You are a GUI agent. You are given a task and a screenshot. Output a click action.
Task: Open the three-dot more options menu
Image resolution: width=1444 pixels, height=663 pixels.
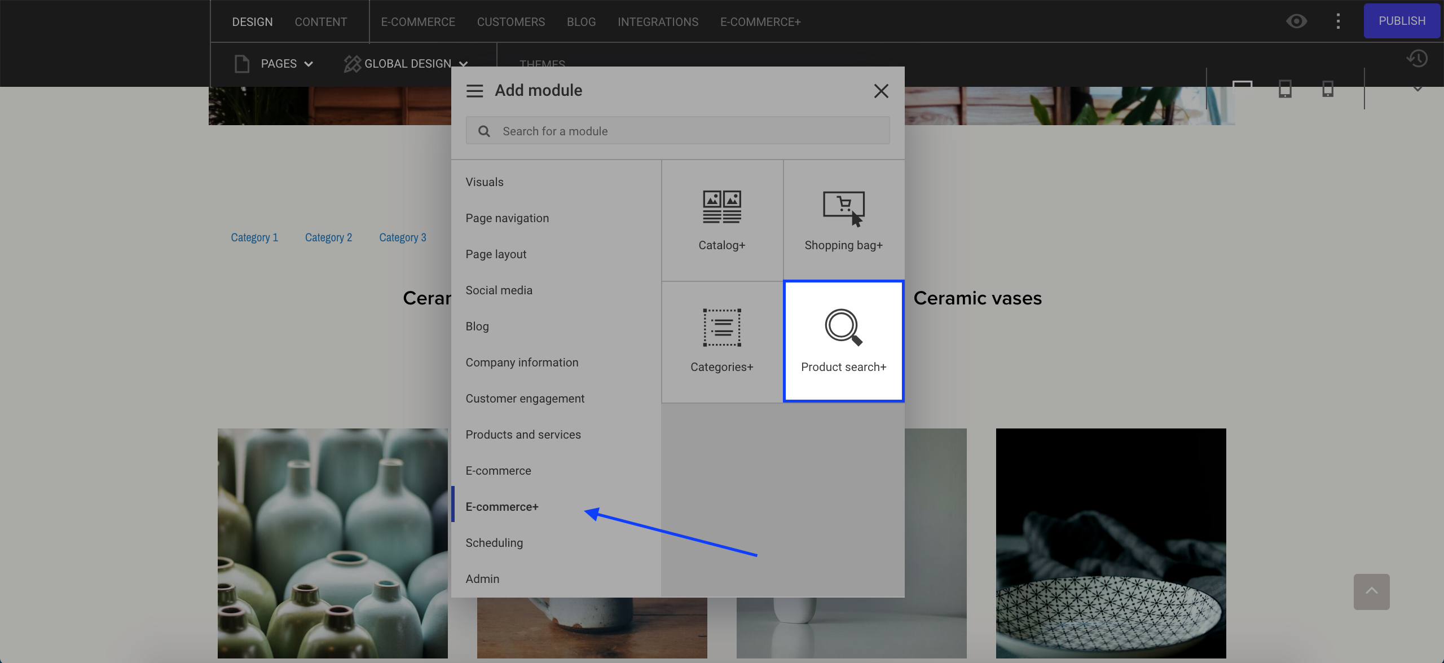click(1338, 21)
